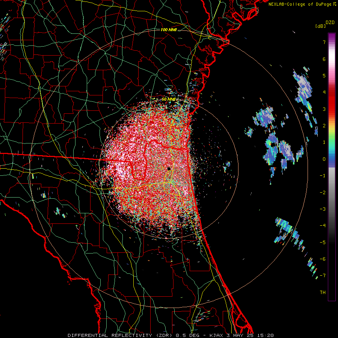Click the "100 NMI" range ring label
The height and width of the screenshot is (338, 338).
pyautogui.click(x=169, y=30)
